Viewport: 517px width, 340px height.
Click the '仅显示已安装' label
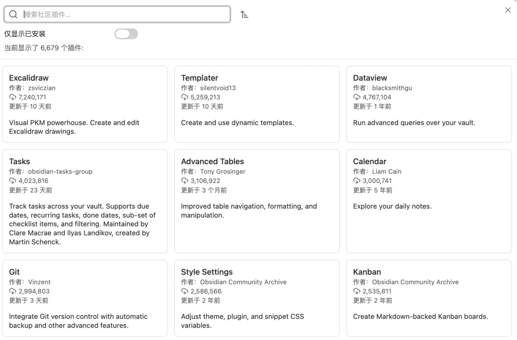25,34
